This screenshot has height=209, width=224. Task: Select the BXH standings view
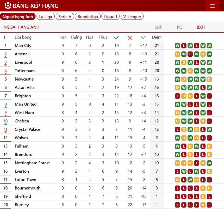pyautogui.click(x=201, y=27)
